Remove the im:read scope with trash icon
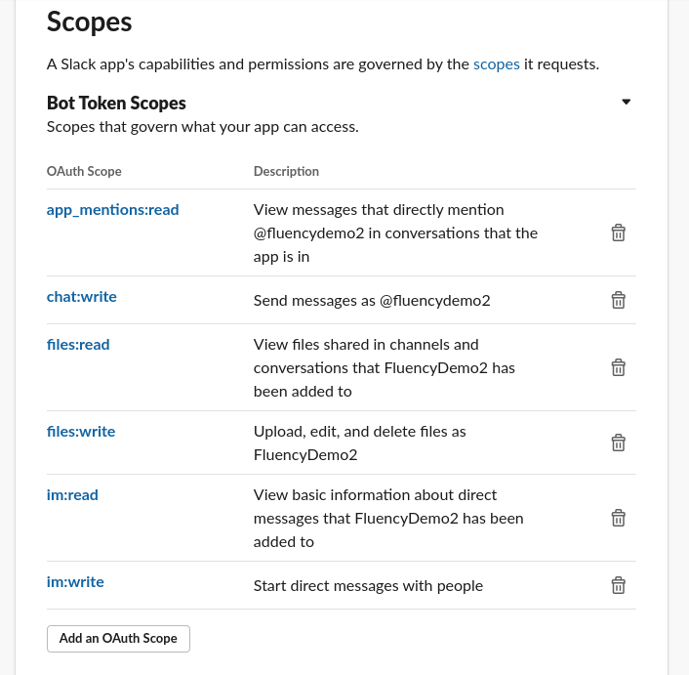Screen dimensions: 689x675 pyautogui.click(x=619, y=518)
